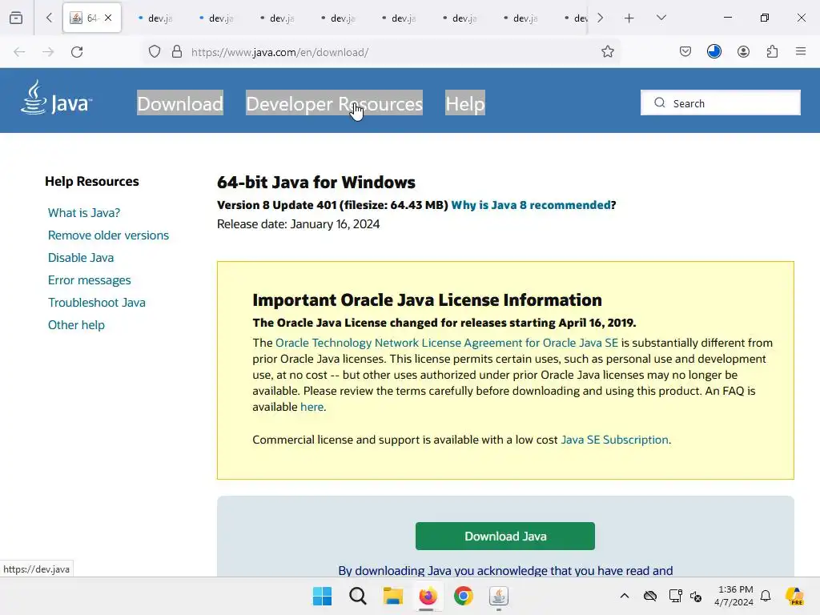Image resolution: width=820 pixels, height=615 pixels.
Task: Open Troubleshoot Java link
Action: [x=97, y=303]
